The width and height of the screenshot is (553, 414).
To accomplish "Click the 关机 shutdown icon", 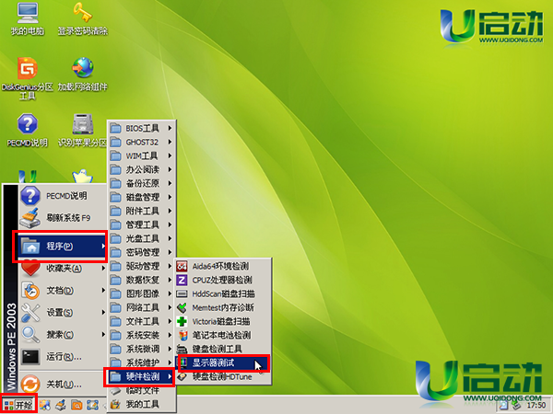I will 30,384.
